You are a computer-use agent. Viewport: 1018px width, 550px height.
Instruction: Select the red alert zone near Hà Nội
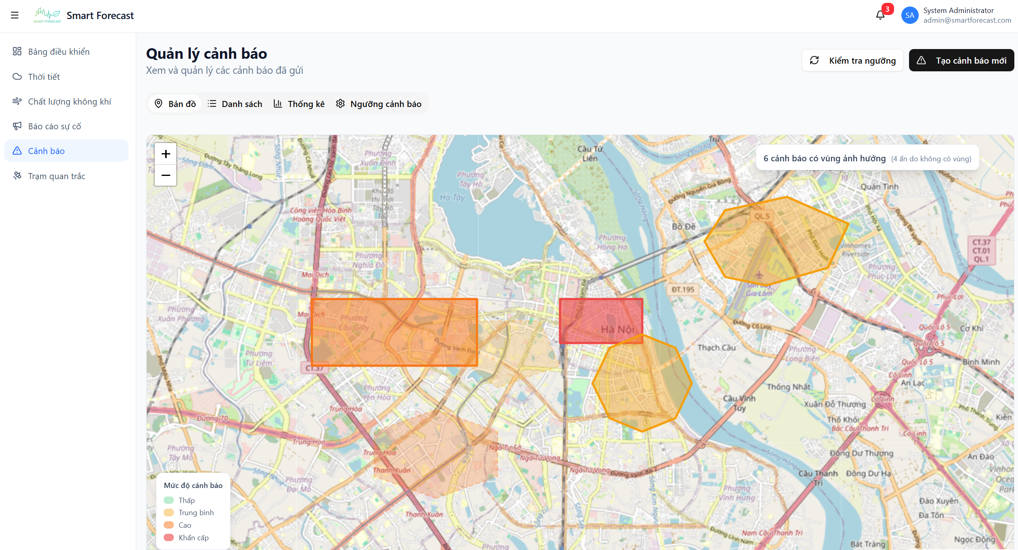601,320
